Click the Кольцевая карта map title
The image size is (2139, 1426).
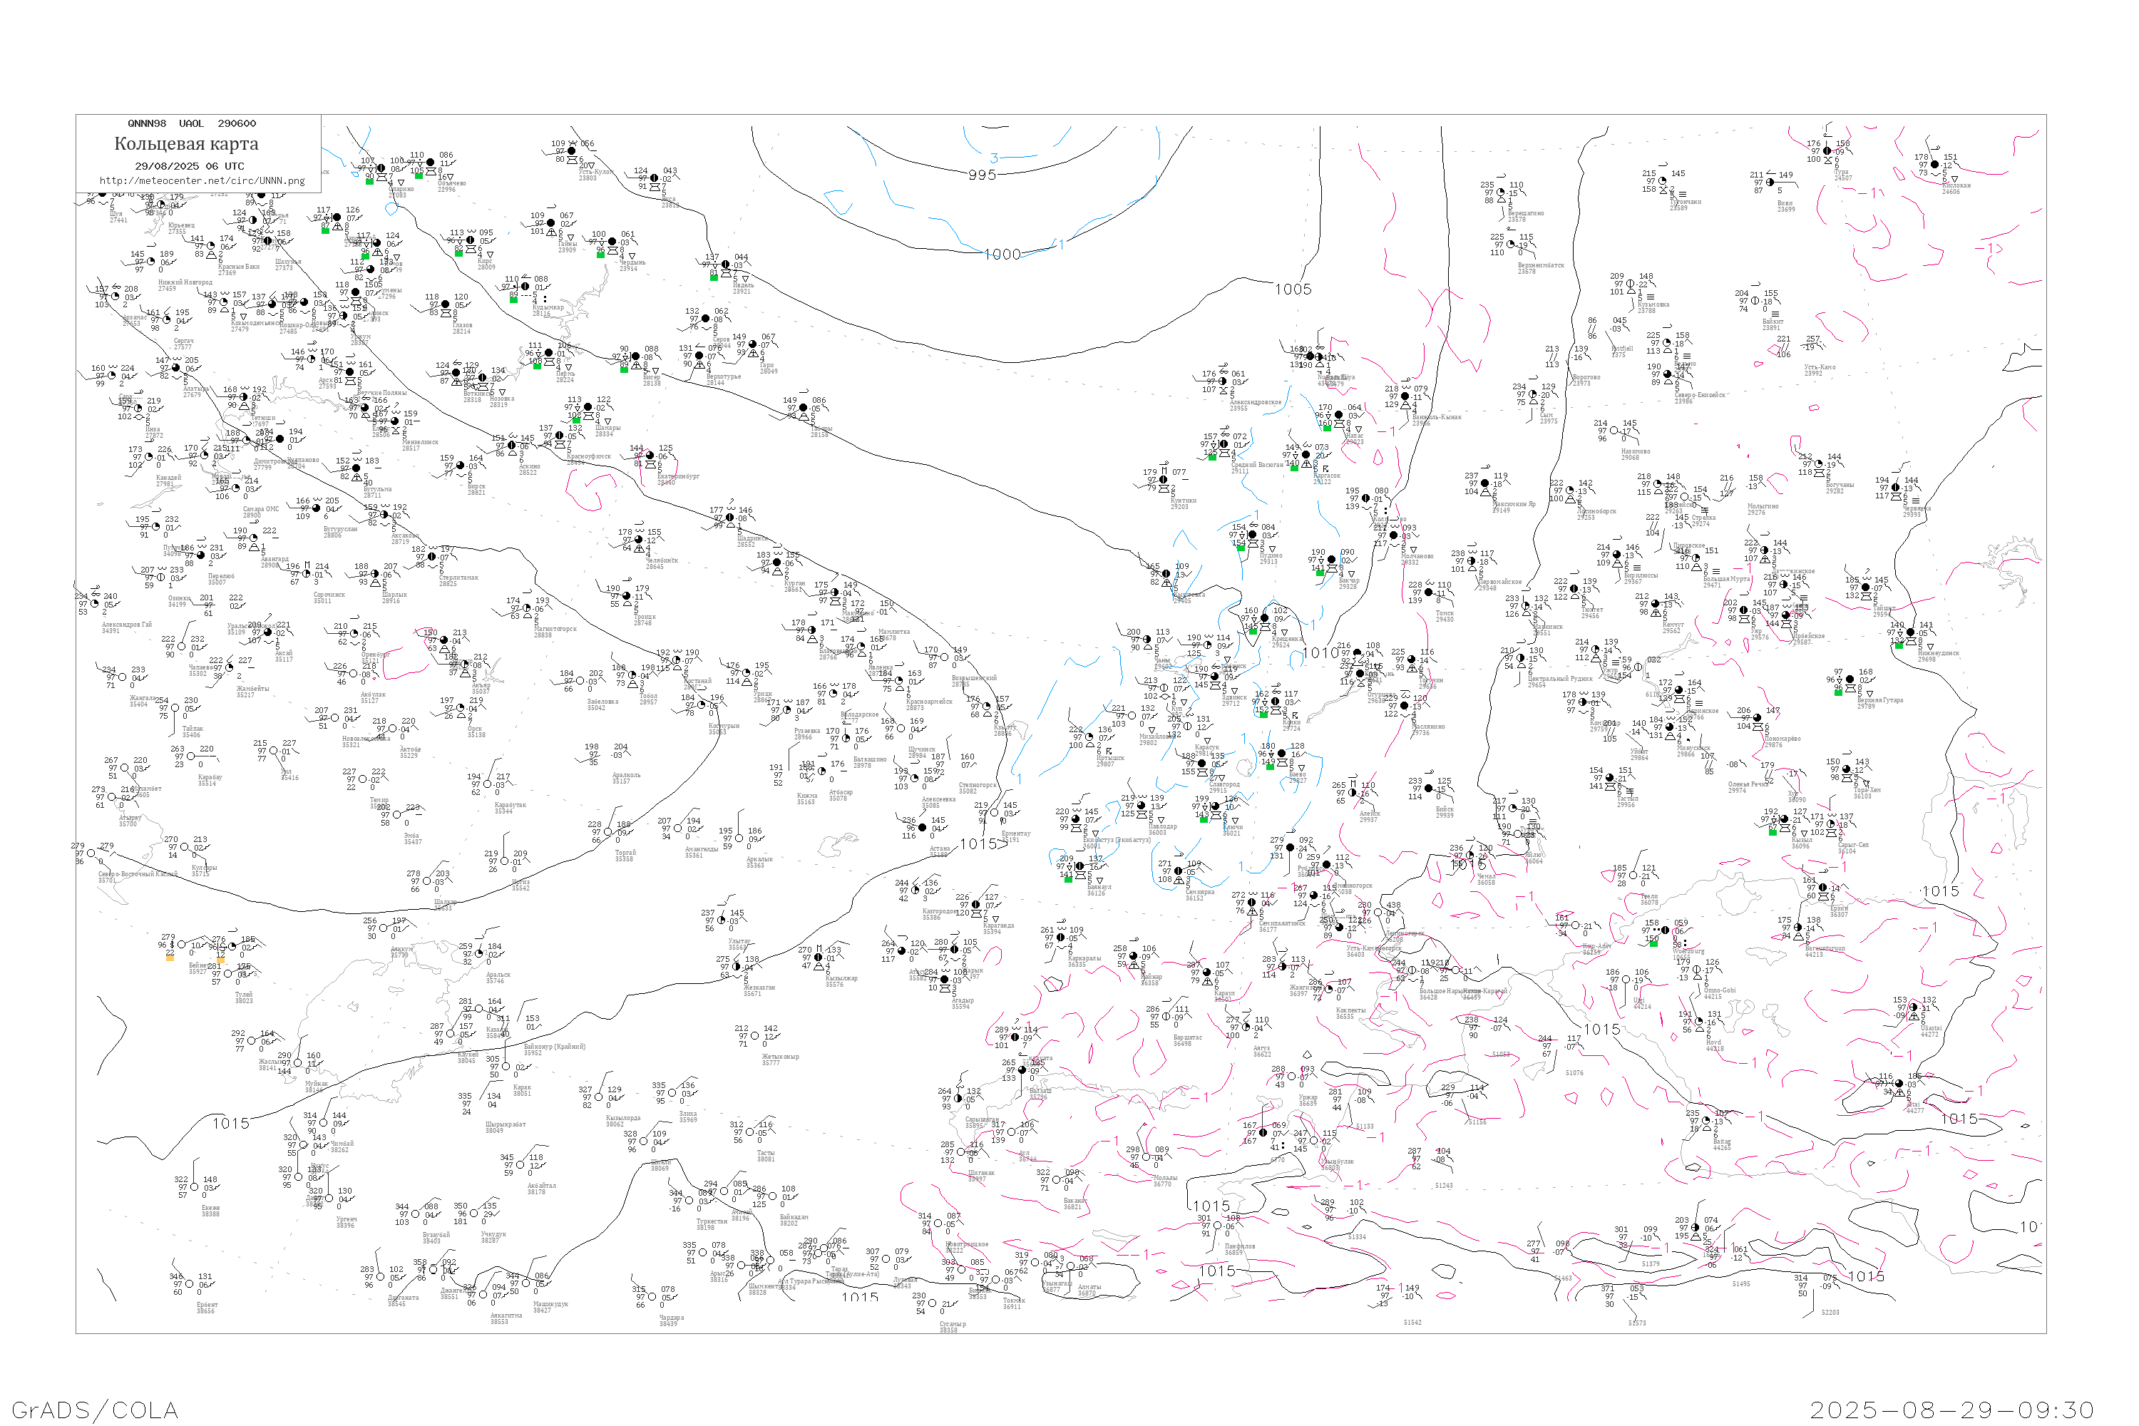(186, 144)
